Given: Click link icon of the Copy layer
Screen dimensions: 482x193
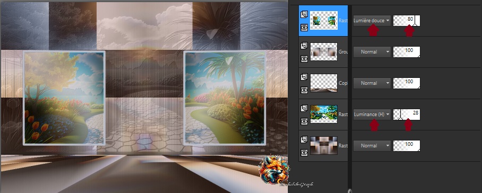Looking at the screenshot, I should point(304,77).
